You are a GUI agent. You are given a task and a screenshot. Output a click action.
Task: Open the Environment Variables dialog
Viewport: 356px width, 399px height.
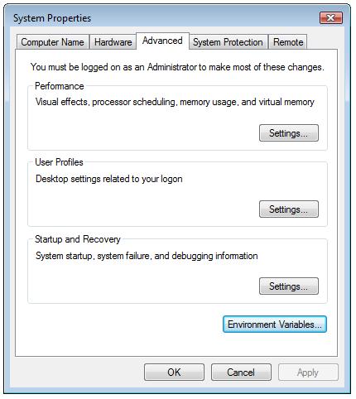pos(275,324)
